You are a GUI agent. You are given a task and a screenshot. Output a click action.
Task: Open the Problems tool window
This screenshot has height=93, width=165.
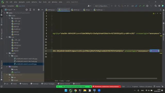tap(24, 84)
